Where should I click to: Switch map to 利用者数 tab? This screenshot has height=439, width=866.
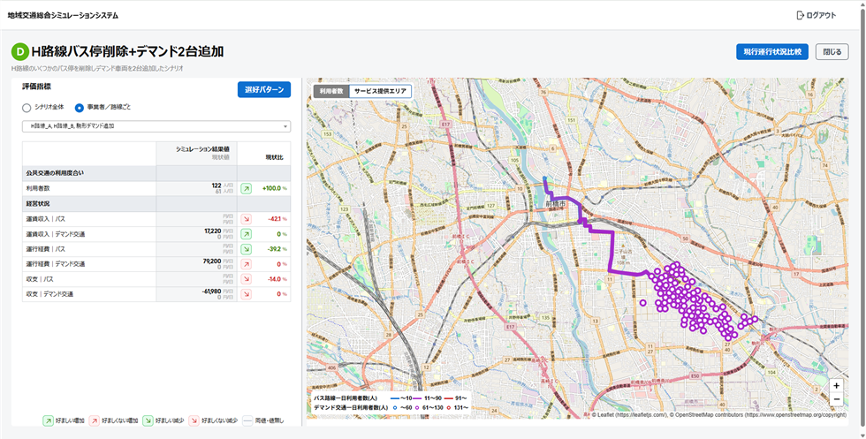coord(331,91)
